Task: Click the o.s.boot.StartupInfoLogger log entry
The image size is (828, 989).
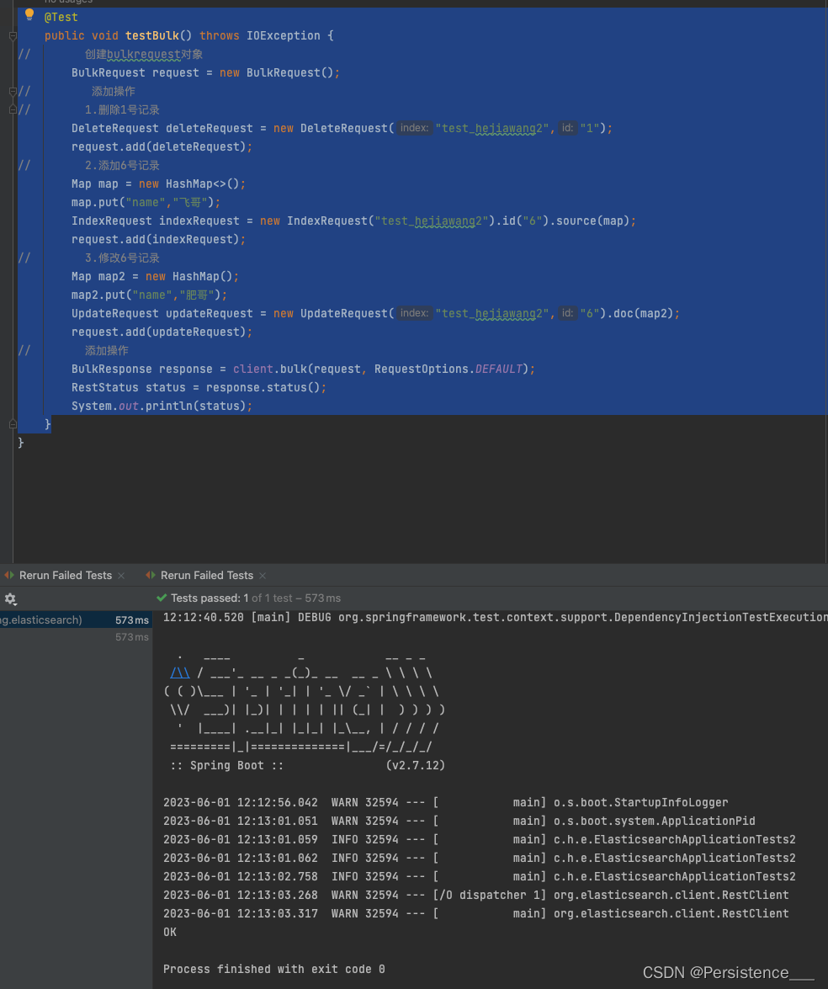Action: [445, 802]
